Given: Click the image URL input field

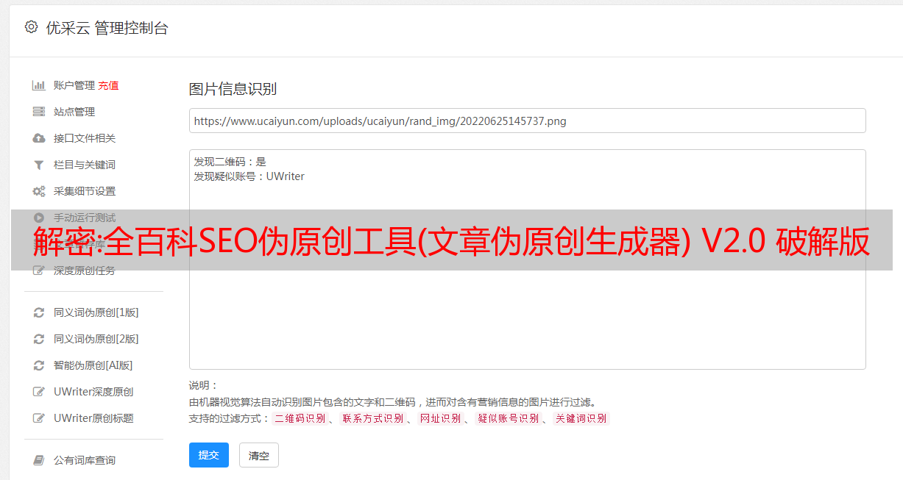Looking at the screenshot, I should (x=527, y=121).
